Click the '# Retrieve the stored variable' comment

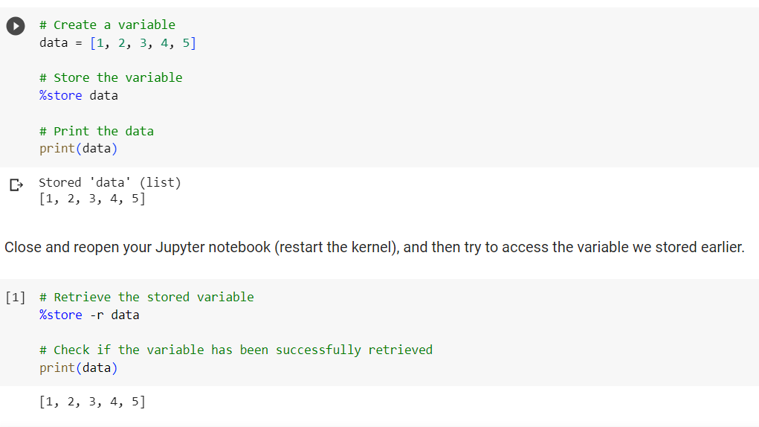[x=146, y=297]
